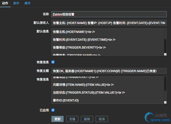Click the 删除 button

coord(87,119)
